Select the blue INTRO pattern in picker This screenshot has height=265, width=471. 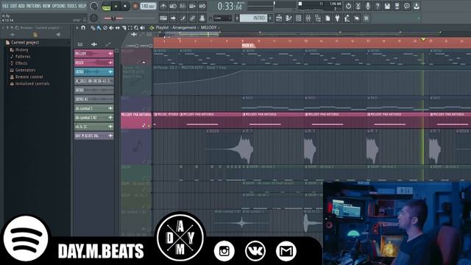pos(93,72)
